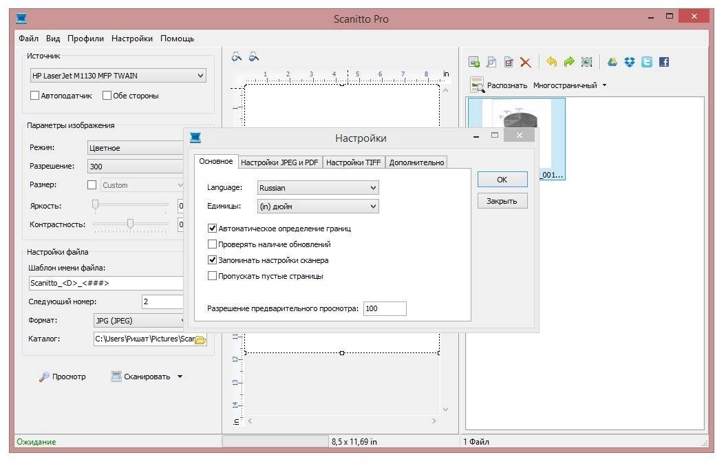Browse the Каталог folder icon
This screenshot has width=726, height=466.
pos(200,339)
